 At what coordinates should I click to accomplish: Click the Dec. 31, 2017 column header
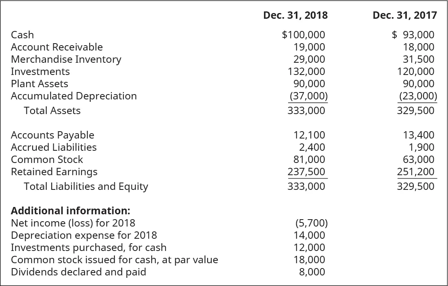(x=404, y=15)
